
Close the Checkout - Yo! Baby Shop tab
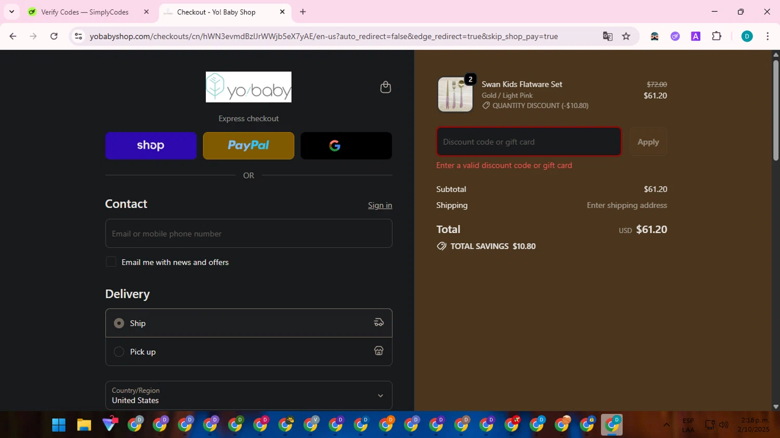282,12
